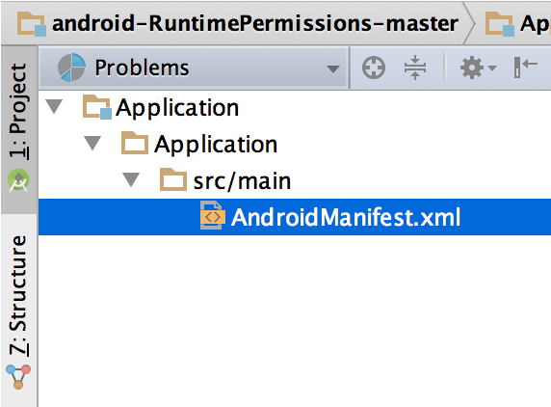
Task: Click the android-RuntimePermissions-master module folder icon
Action: coord(32,23)
